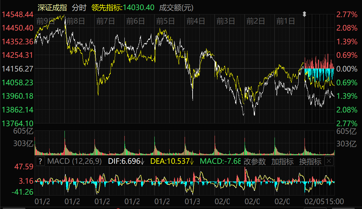Click the down arrow after DIF value

pyautogui.click(x=142, y=161)
